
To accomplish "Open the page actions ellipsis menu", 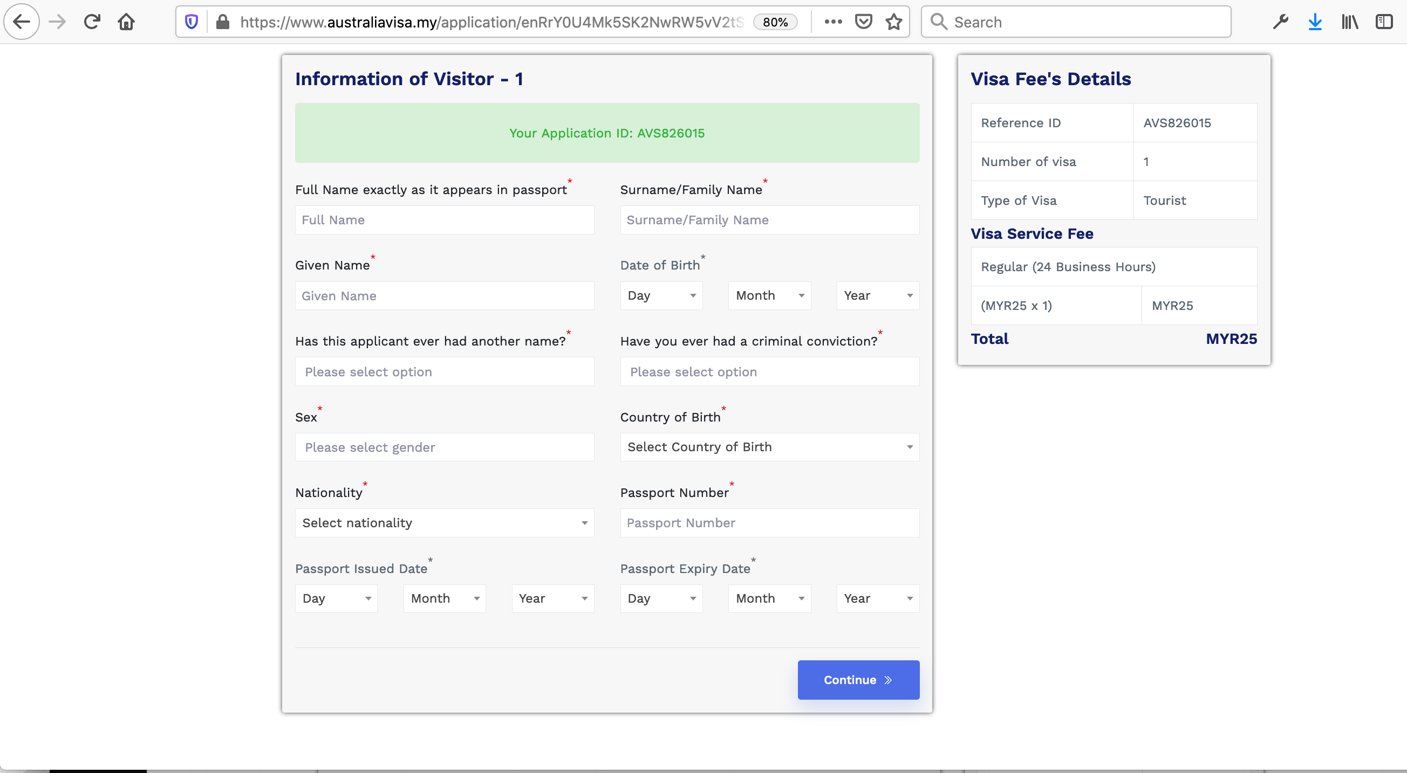I will point(833,22).
